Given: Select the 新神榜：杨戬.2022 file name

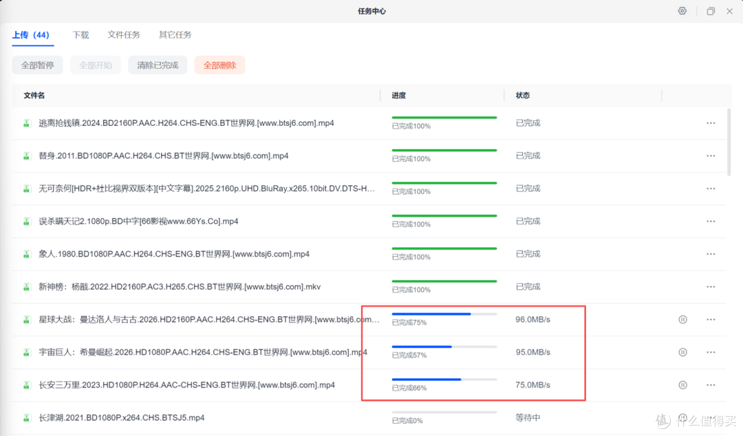Looking at the screenshot, I should (180, 287).
